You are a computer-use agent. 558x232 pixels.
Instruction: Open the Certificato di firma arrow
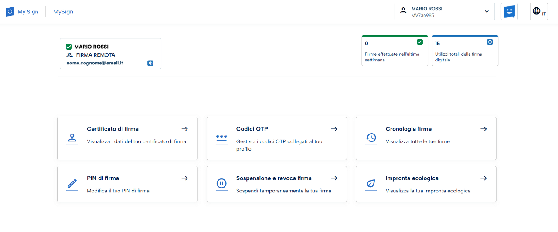pyautogui.click(x=185, y=129)
